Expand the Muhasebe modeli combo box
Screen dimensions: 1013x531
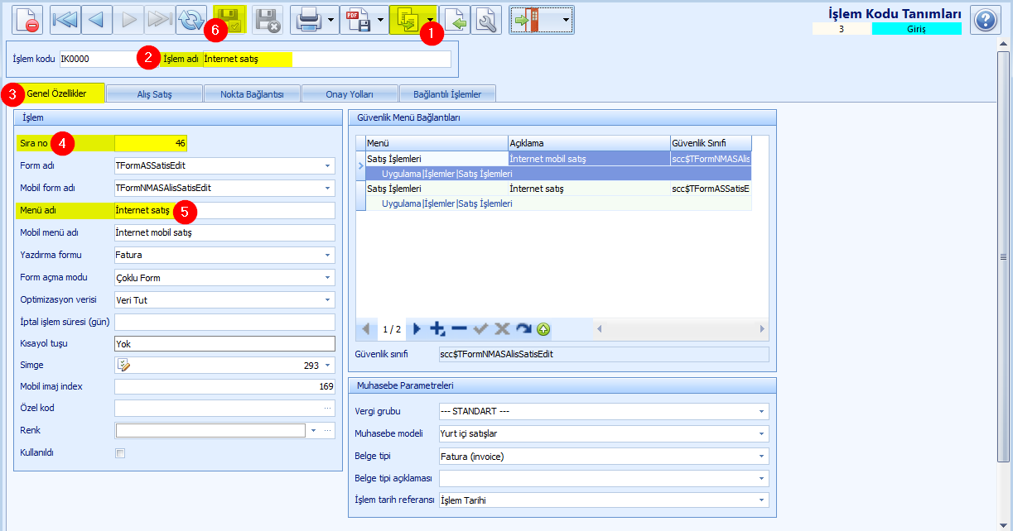(762, 433)
